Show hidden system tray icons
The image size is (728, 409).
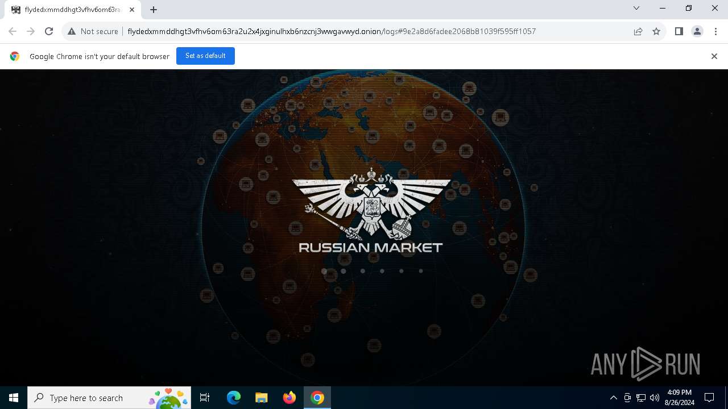click(x=613, y=398)
